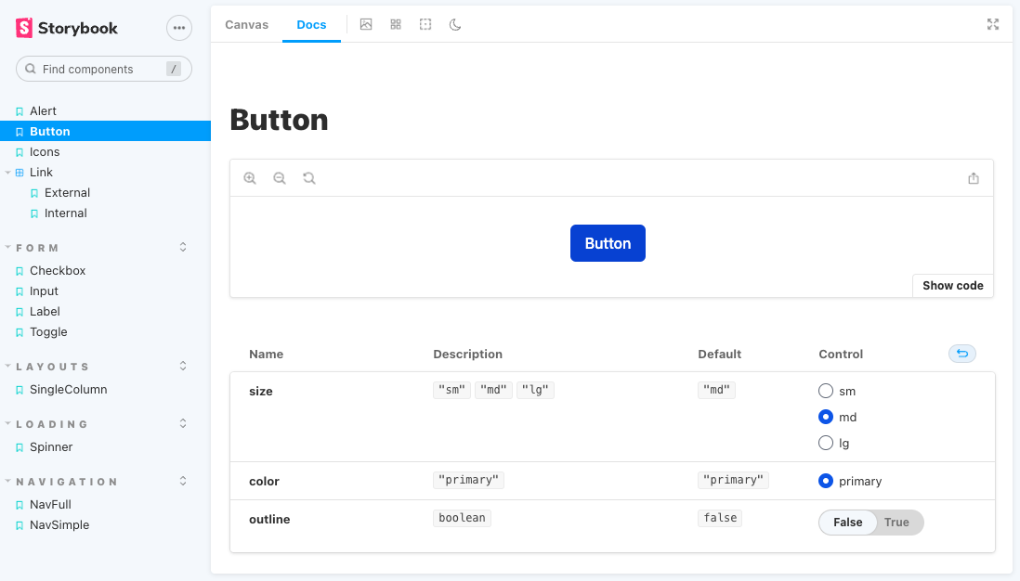Toggle the grid overlay on the preview
The height and width of the screenshot is (581, 1020).
(x=396, y=24)
